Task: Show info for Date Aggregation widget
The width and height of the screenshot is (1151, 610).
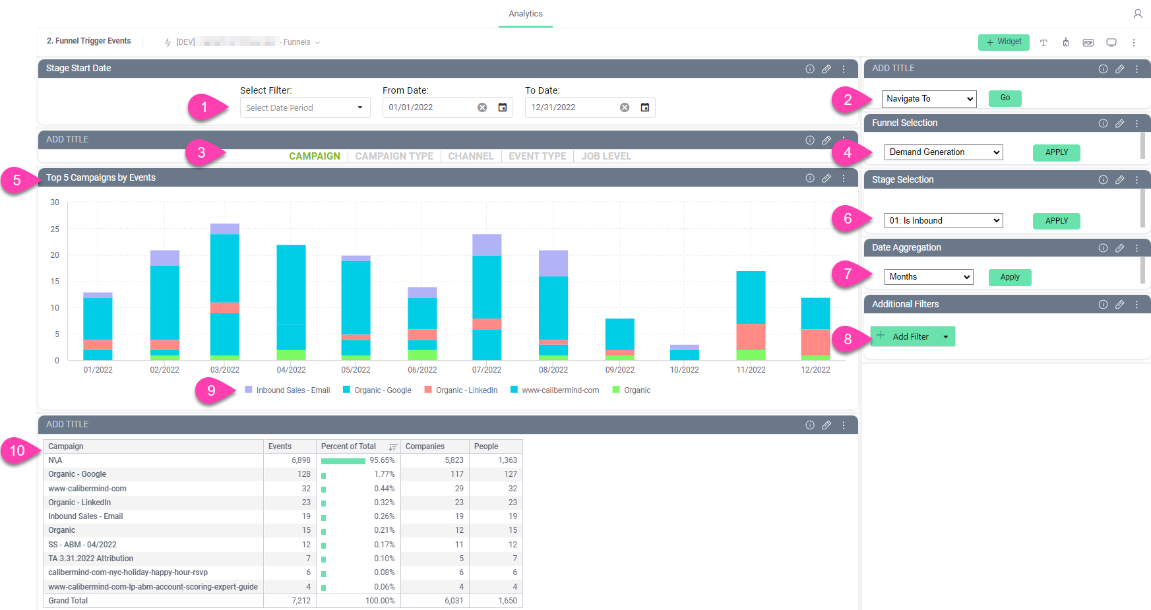Action: point(1103,248)
